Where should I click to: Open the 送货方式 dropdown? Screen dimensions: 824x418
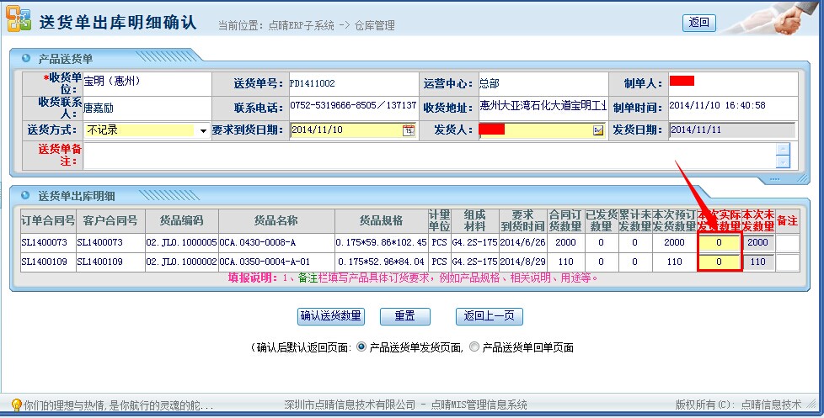(x=203, y=131)
